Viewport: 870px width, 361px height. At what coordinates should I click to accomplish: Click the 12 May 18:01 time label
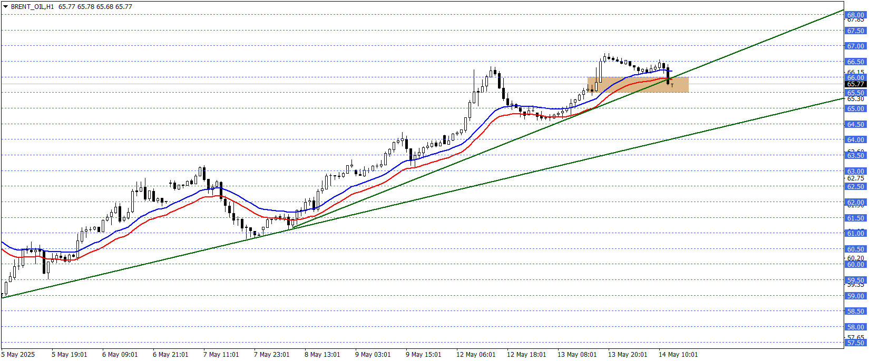pyautogui.click(x=526, y=355)
